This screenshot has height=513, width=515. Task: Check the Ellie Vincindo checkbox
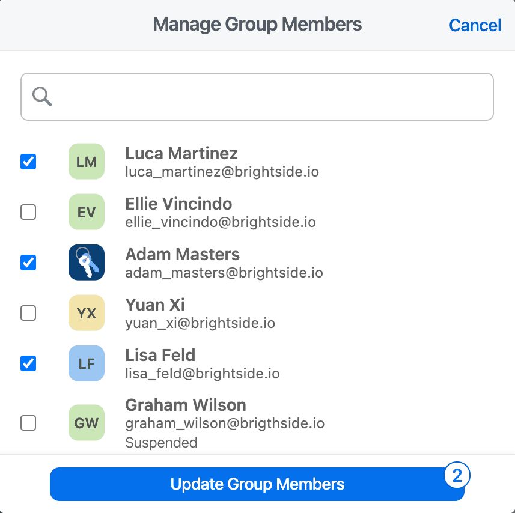(x=28, y=212)
